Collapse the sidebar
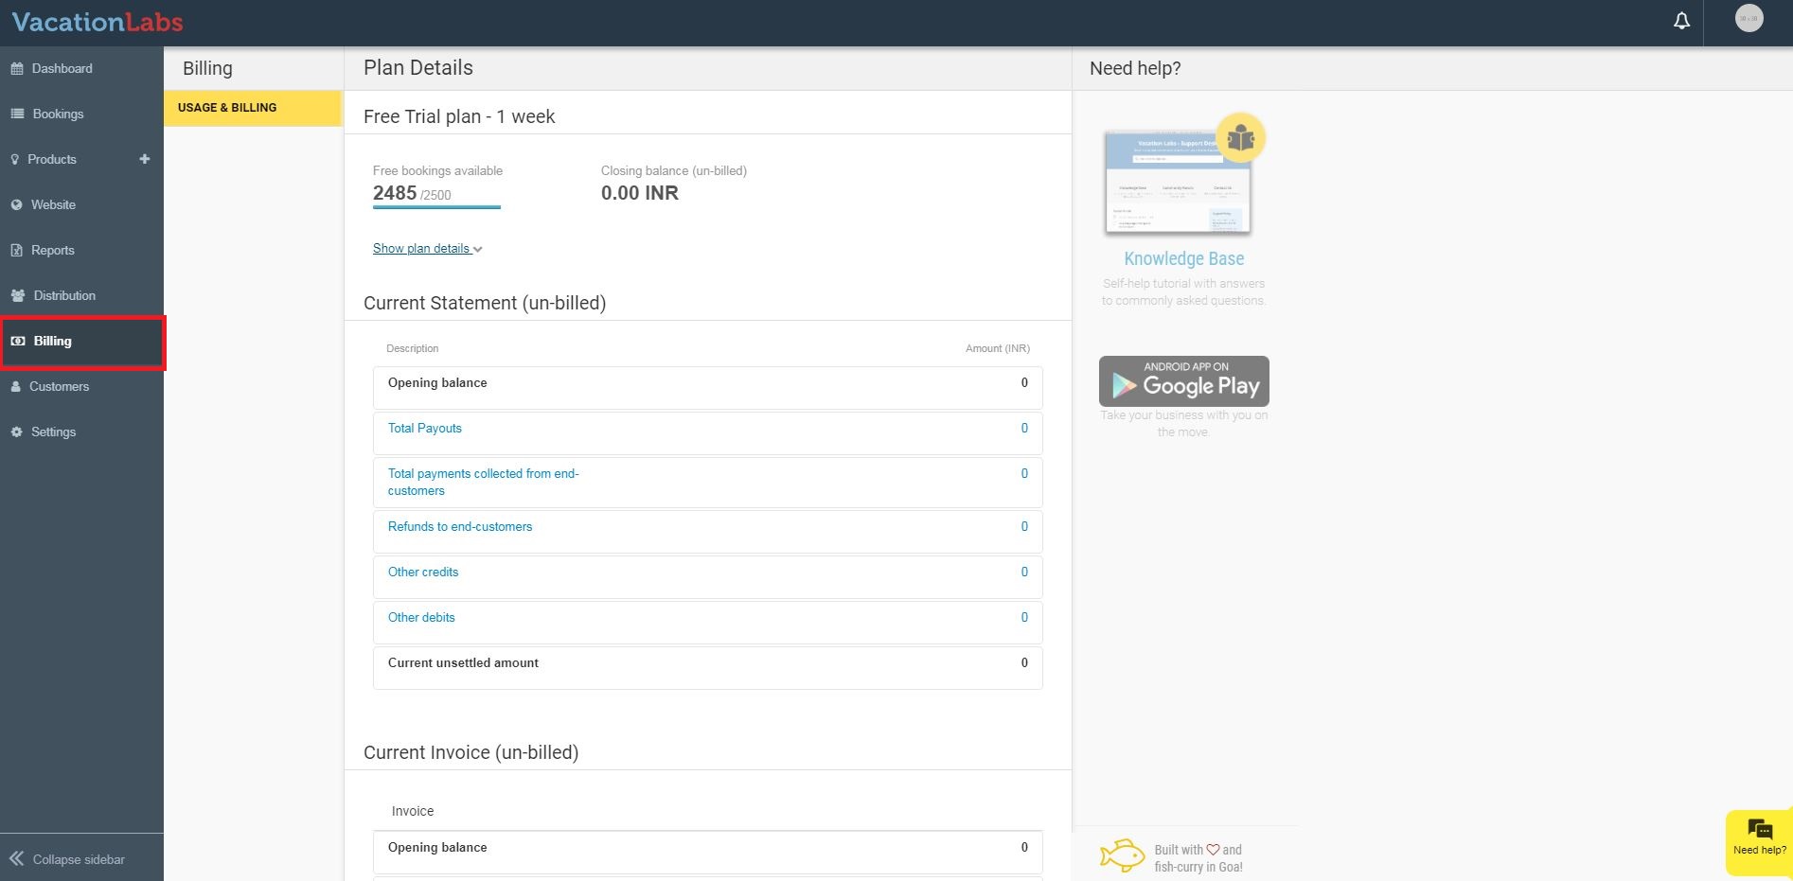 67,859
